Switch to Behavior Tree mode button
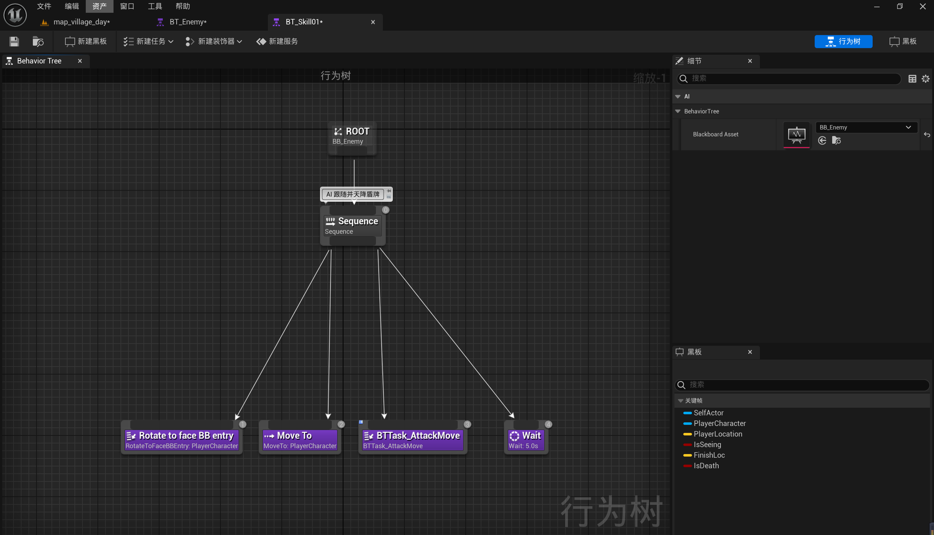This screenshot has width=934, height=535. click(843, 42)
